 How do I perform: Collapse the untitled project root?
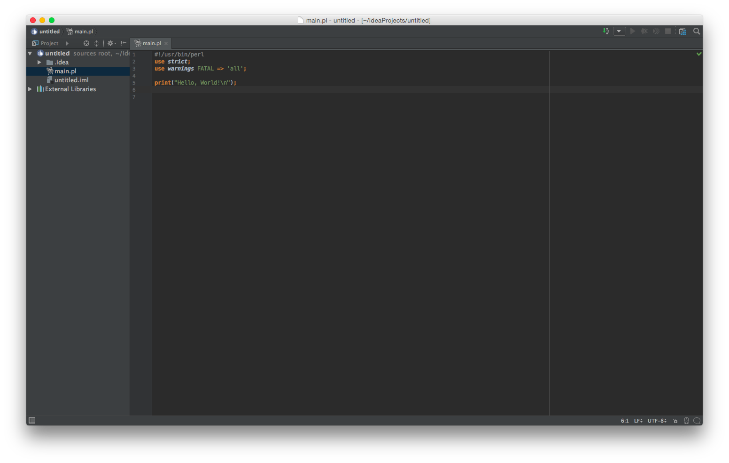click(x=30, y=54)
